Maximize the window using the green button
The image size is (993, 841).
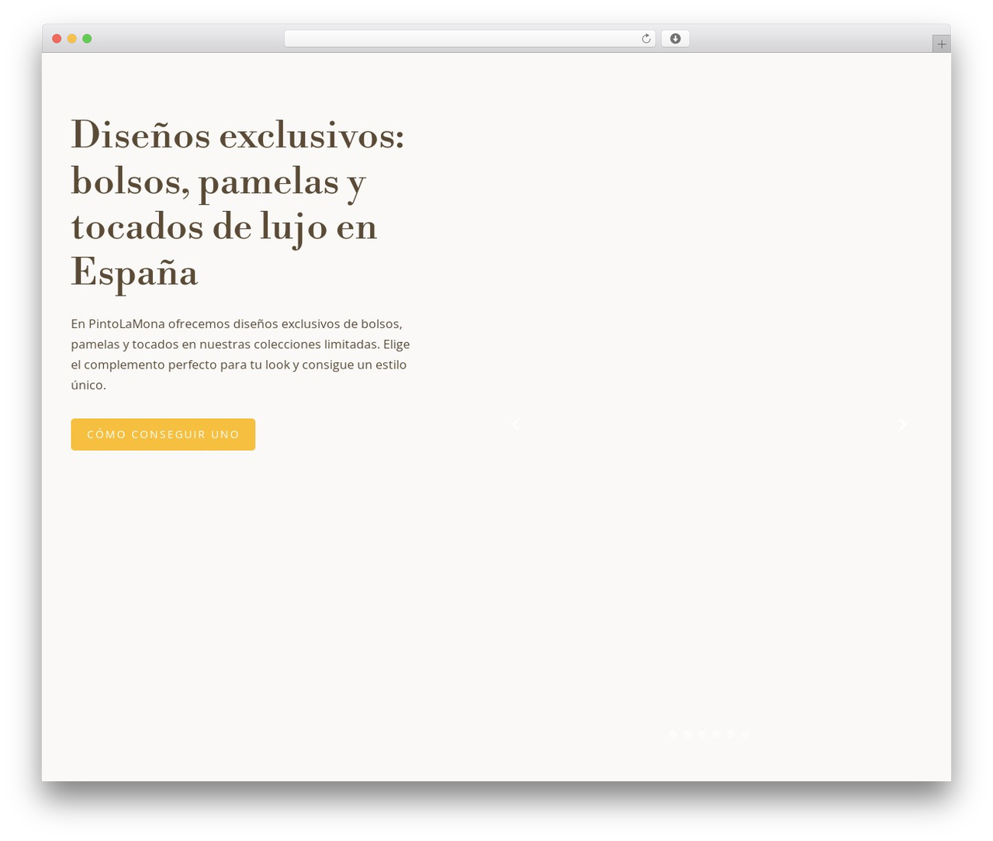[87, 39]
